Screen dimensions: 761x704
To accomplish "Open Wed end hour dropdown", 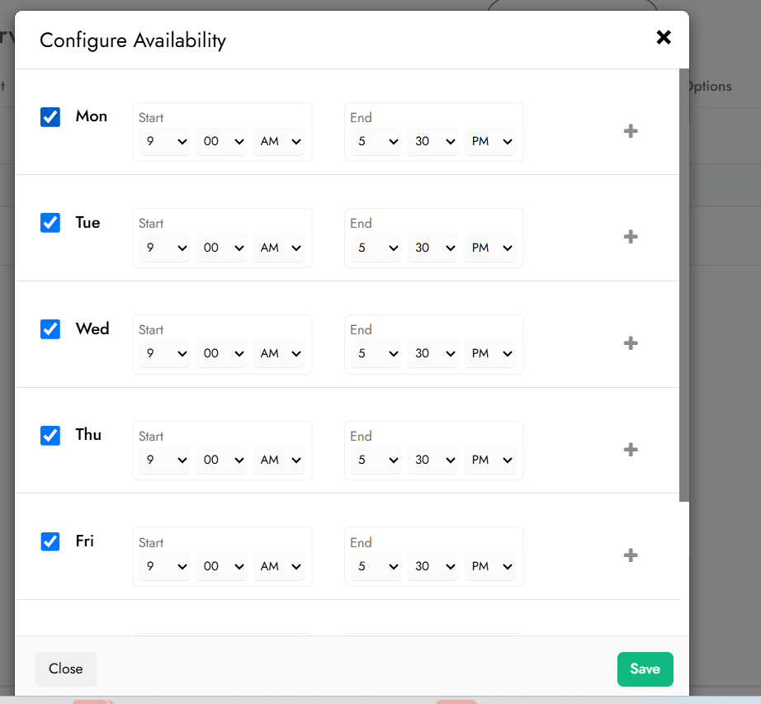I will click(x=376, y=353).
